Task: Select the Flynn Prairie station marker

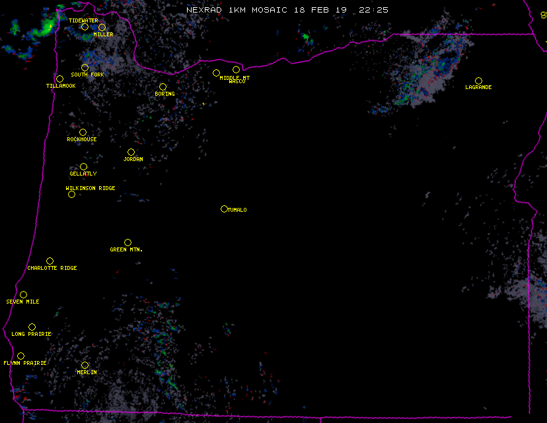Action: [x=20, y=356]
